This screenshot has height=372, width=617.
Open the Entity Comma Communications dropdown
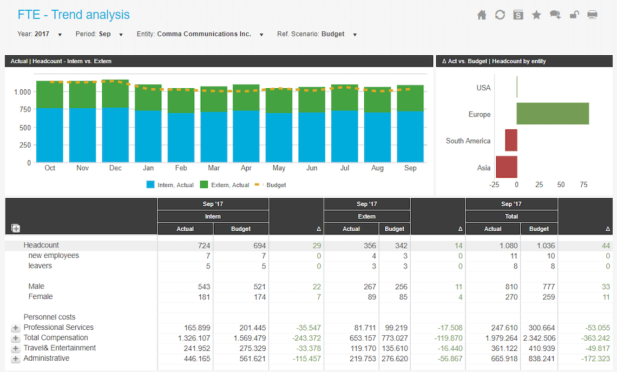click(x=200, y=34)
